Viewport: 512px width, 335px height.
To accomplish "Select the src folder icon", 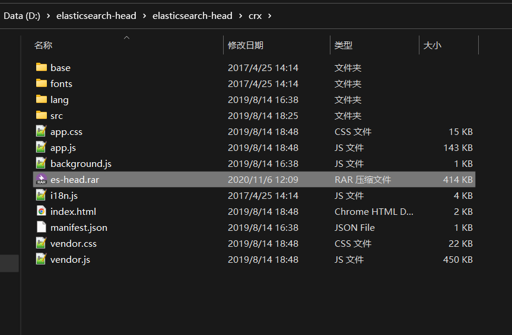I will [x=42, y=115].
